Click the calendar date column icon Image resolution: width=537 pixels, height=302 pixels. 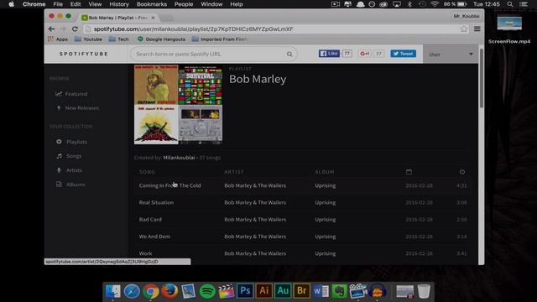(409, 172)
